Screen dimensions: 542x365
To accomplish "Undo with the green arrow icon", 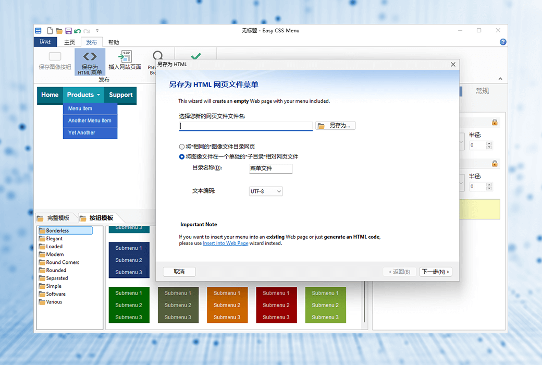I will [78, 31].
